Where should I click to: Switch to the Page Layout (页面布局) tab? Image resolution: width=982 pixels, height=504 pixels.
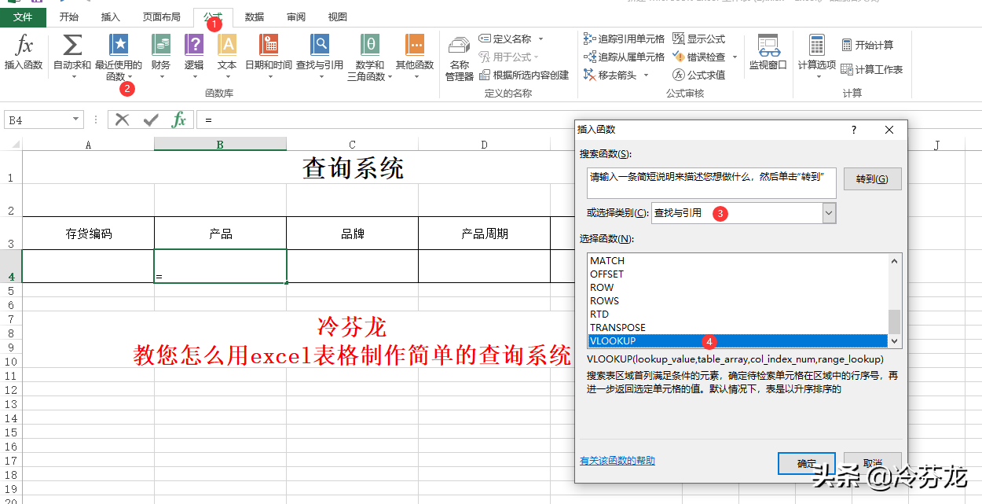coord(161,17)
